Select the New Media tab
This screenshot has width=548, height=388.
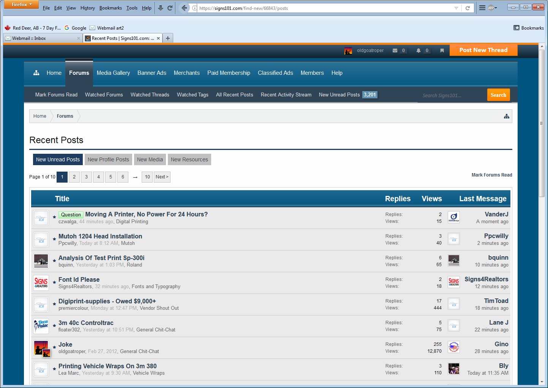point(150,159)
